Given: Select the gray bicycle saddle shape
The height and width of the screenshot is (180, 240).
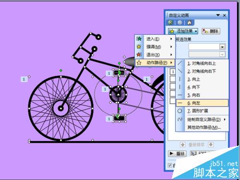Looking at the screenshot, I should 130,61.
